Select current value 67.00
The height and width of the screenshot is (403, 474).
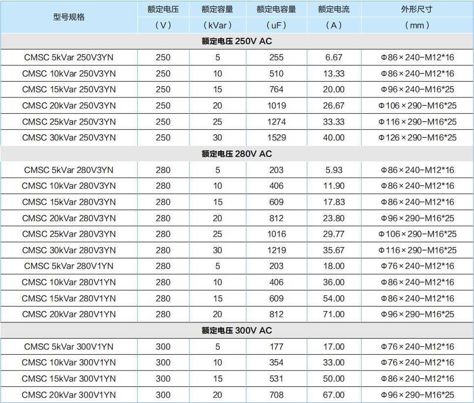(x=334, y=395)
